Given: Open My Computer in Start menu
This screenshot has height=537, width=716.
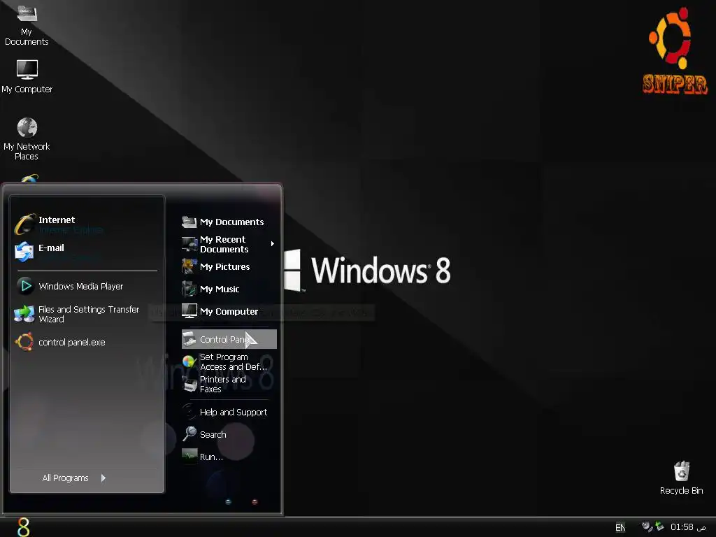Looking at the screenshot, I should (x=220, y=311).
